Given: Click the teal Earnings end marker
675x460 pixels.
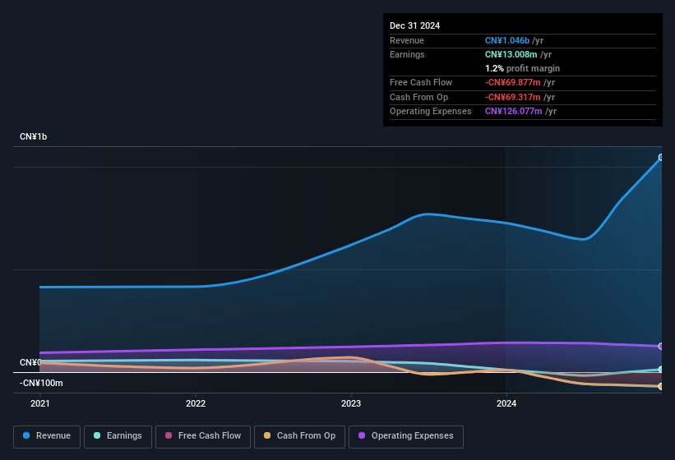Looking at the screenshot, I should [661, 370].
